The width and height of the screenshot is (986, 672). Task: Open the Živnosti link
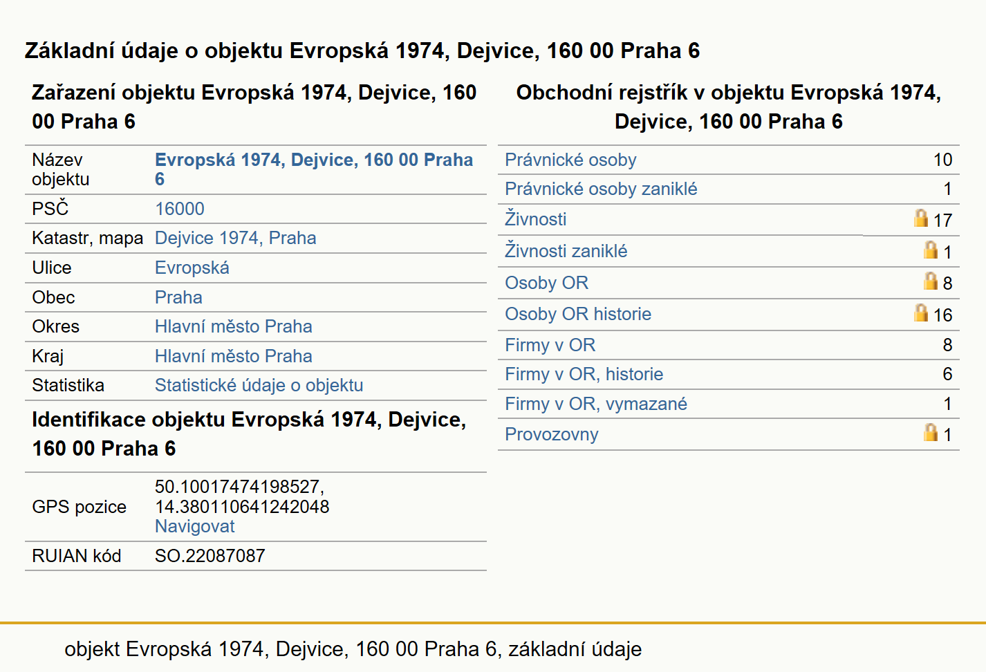535,218
